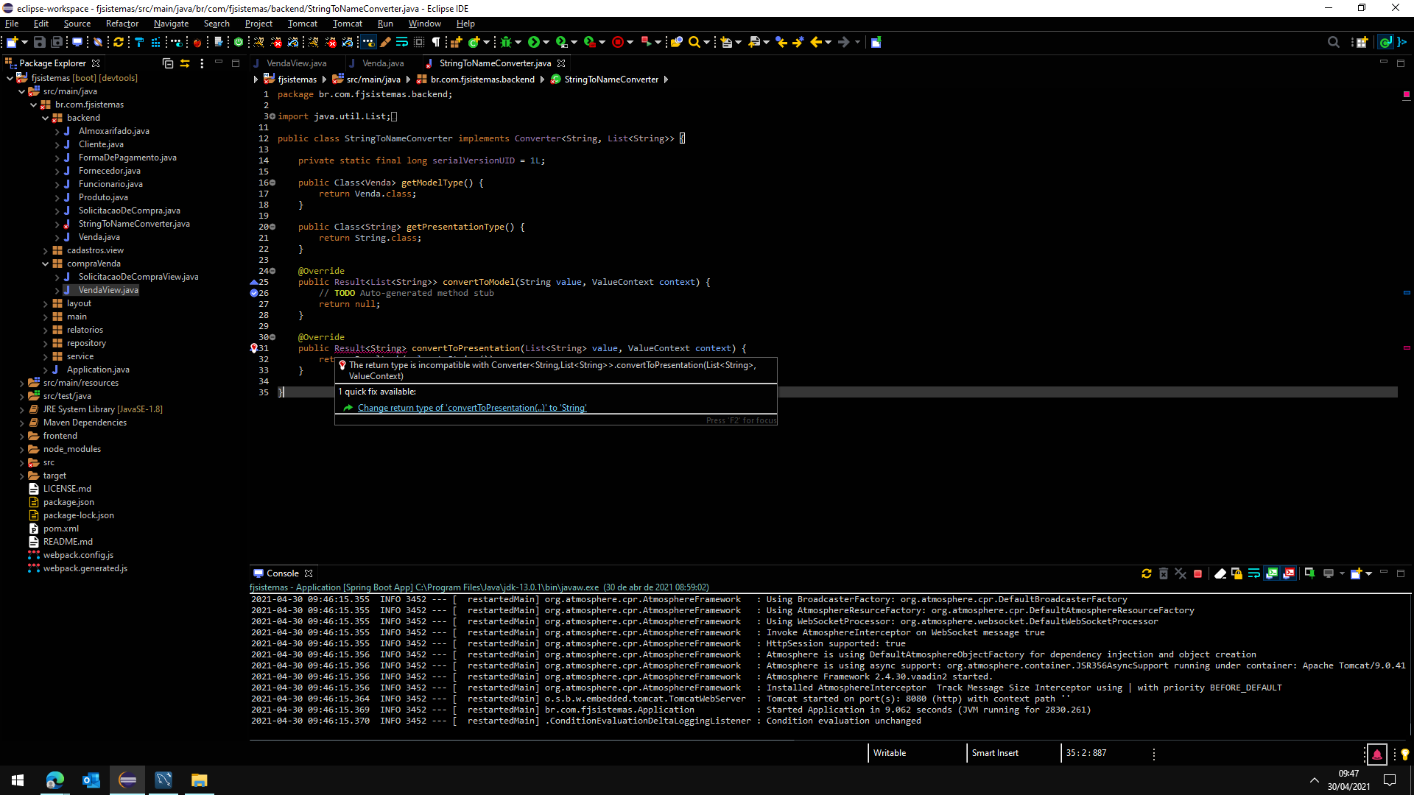Click the green Debug bug icon

pos(506,43)
